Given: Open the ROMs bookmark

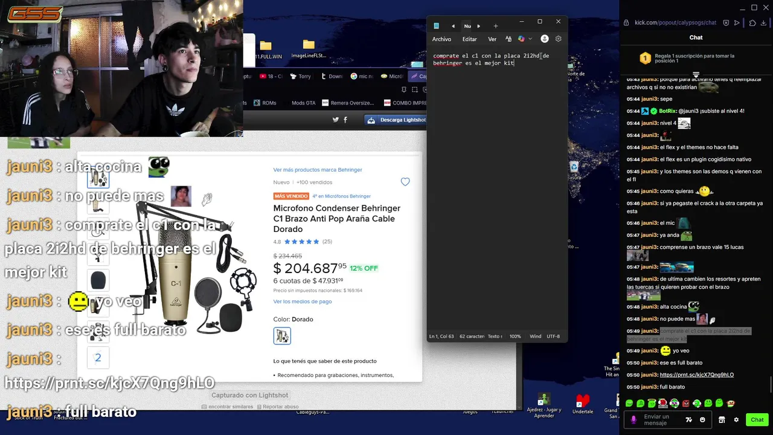Looking at the screenshot, I should tap(265, 103).
